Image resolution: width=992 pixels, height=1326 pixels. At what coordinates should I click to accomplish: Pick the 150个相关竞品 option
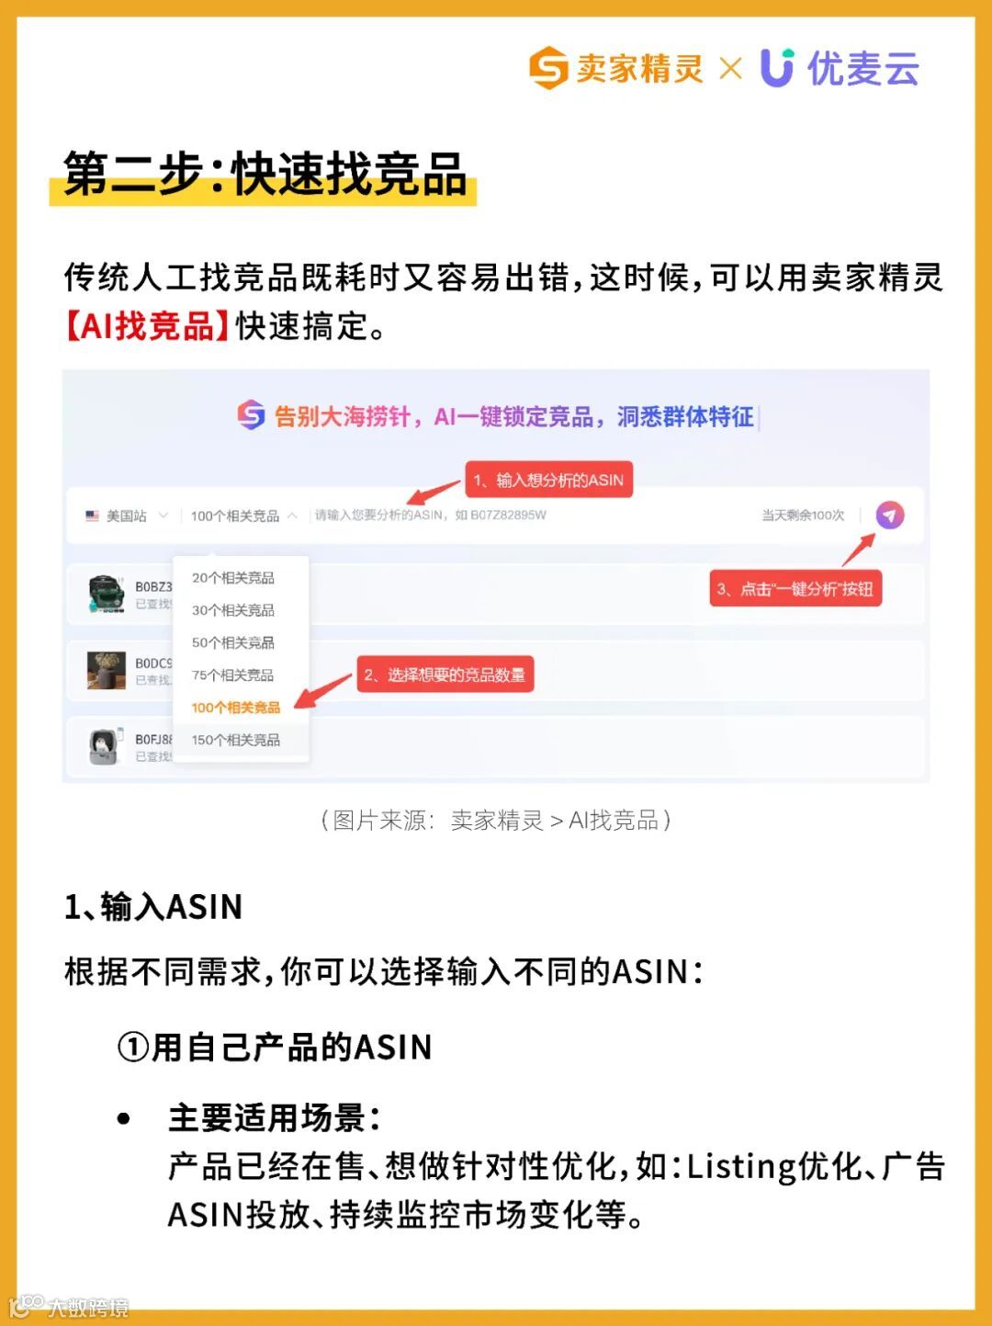(x=236, y=740)
